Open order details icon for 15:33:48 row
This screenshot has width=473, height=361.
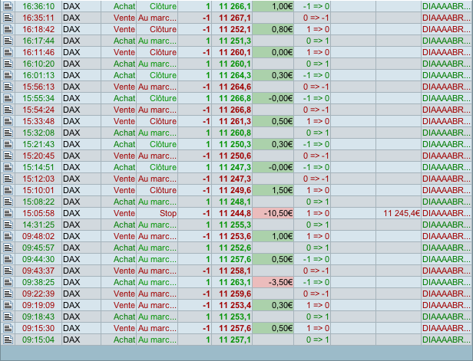(x=8, y=121)
